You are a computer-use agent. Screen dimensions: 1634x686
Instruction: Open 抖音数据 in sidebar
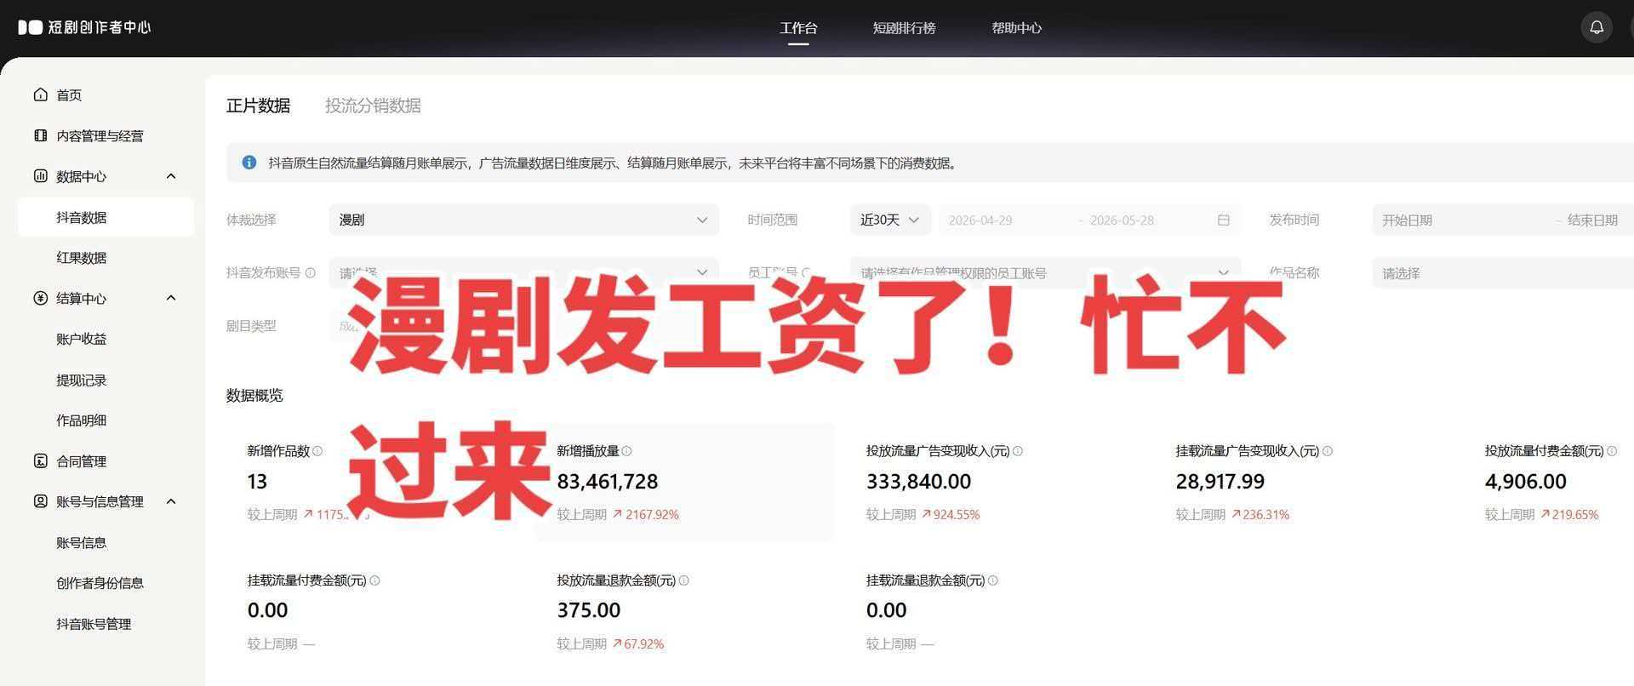tap(106, 217)
